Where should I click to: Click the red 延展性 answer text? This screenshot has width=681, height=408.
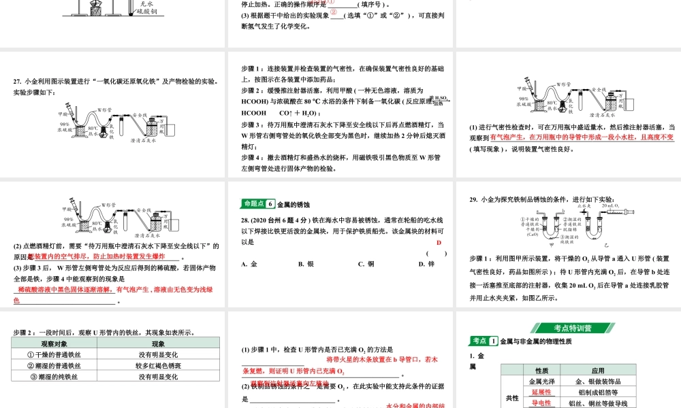click(x=541, y=392)
